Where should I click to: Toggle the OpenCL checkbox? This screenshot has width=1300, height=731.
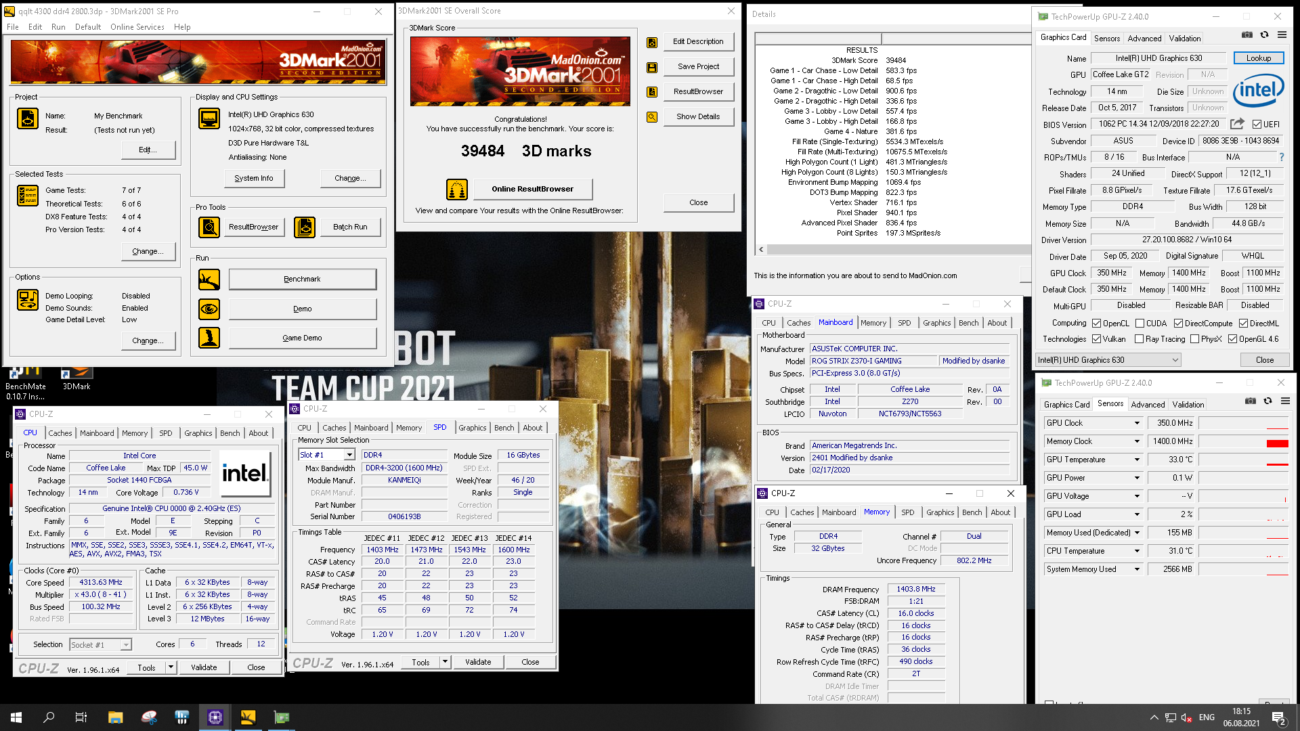click(1096, 324)
